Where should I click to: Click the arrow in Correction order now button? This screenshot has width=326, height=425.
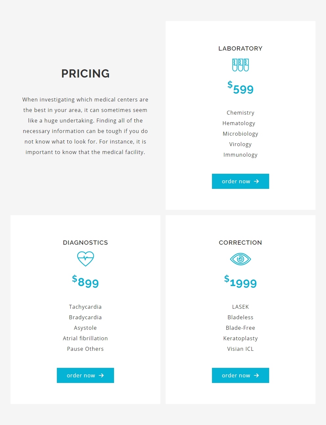pyautogui.click(x=256, y=375)
